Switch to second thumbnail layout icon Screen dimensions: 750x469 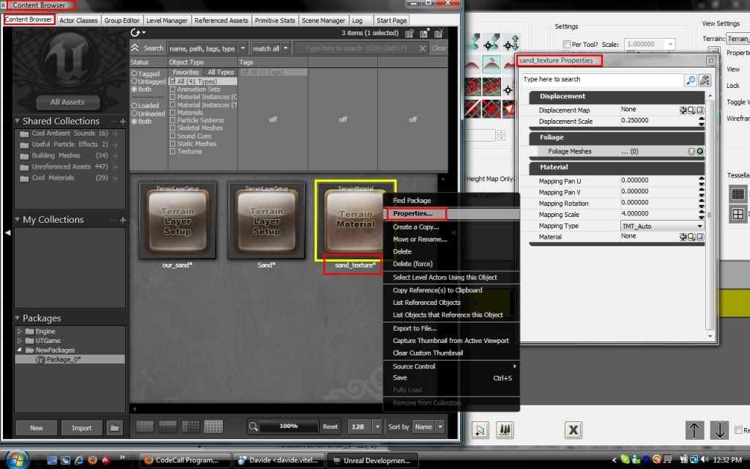[168, 426]
